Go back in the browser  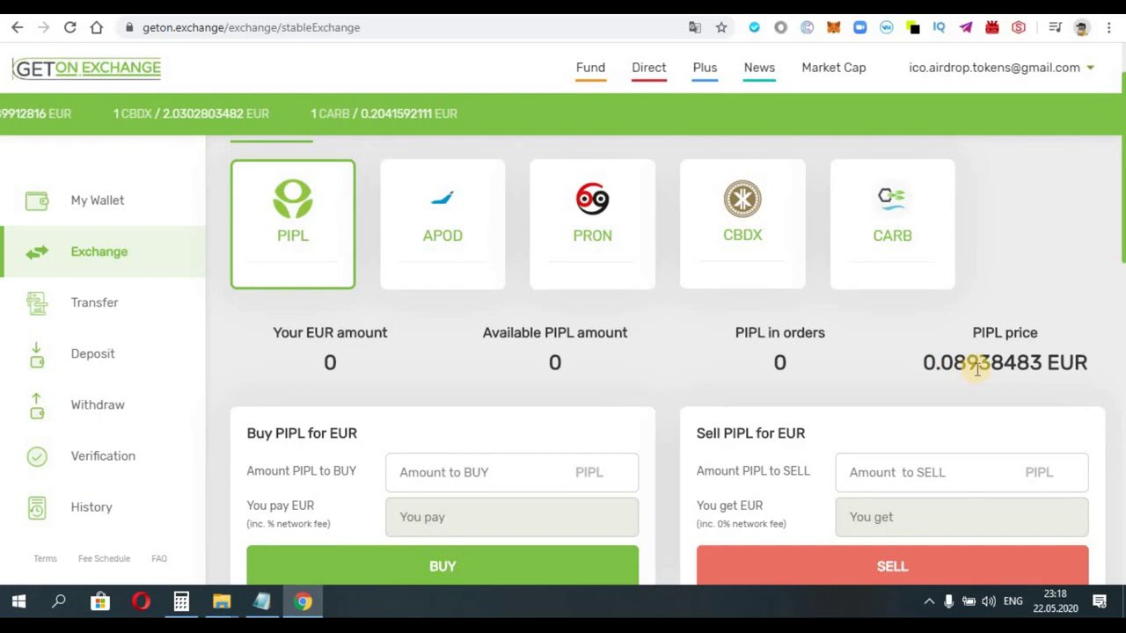pos(17,27)
